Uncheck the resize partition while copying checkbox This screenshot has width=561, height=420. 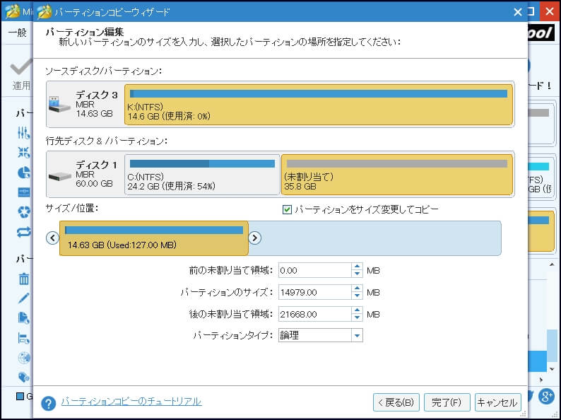287,209
